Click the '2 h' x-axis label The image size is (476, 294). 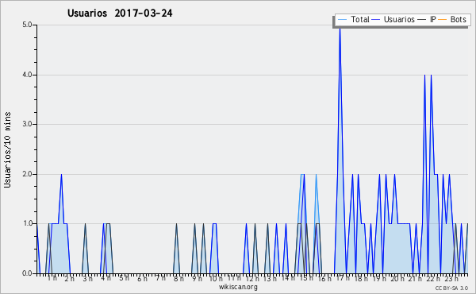click(70, 279)
